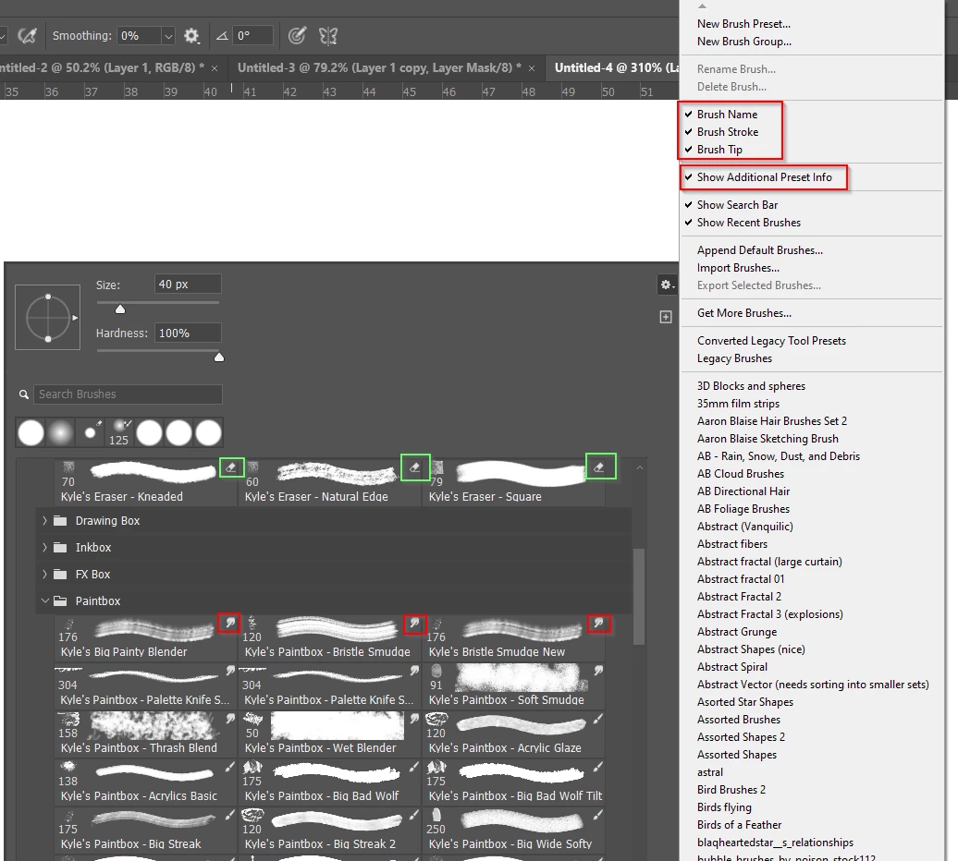Expand the Inkbox brush group
Viewport: 958px width, 861px height.
(x=44, y=547)
